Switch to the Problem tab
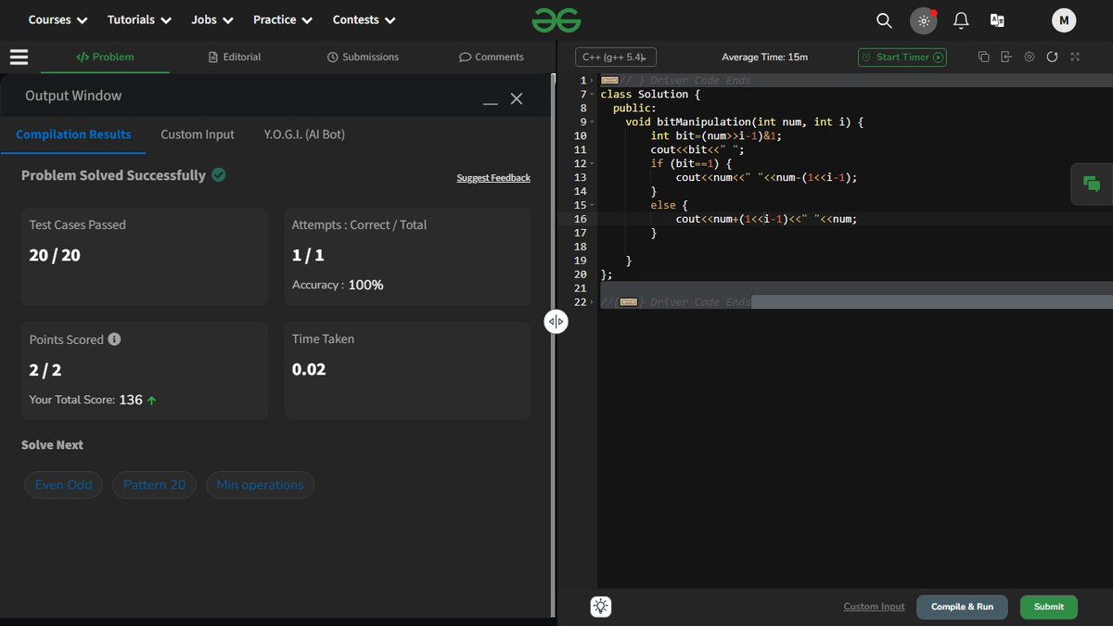 (105, 57)
